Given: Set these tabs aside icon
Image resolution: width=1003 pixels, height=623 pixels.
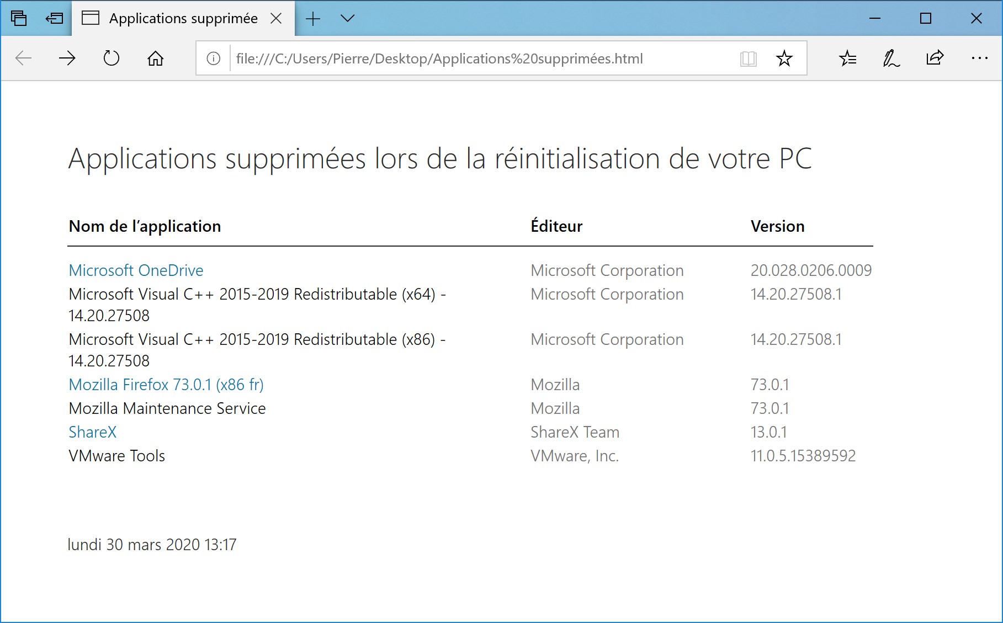Looking at the screenshot, I should 54,18.
